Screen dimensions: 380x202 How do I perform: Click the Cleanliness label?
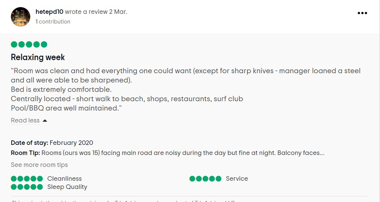tap(64, 178)
